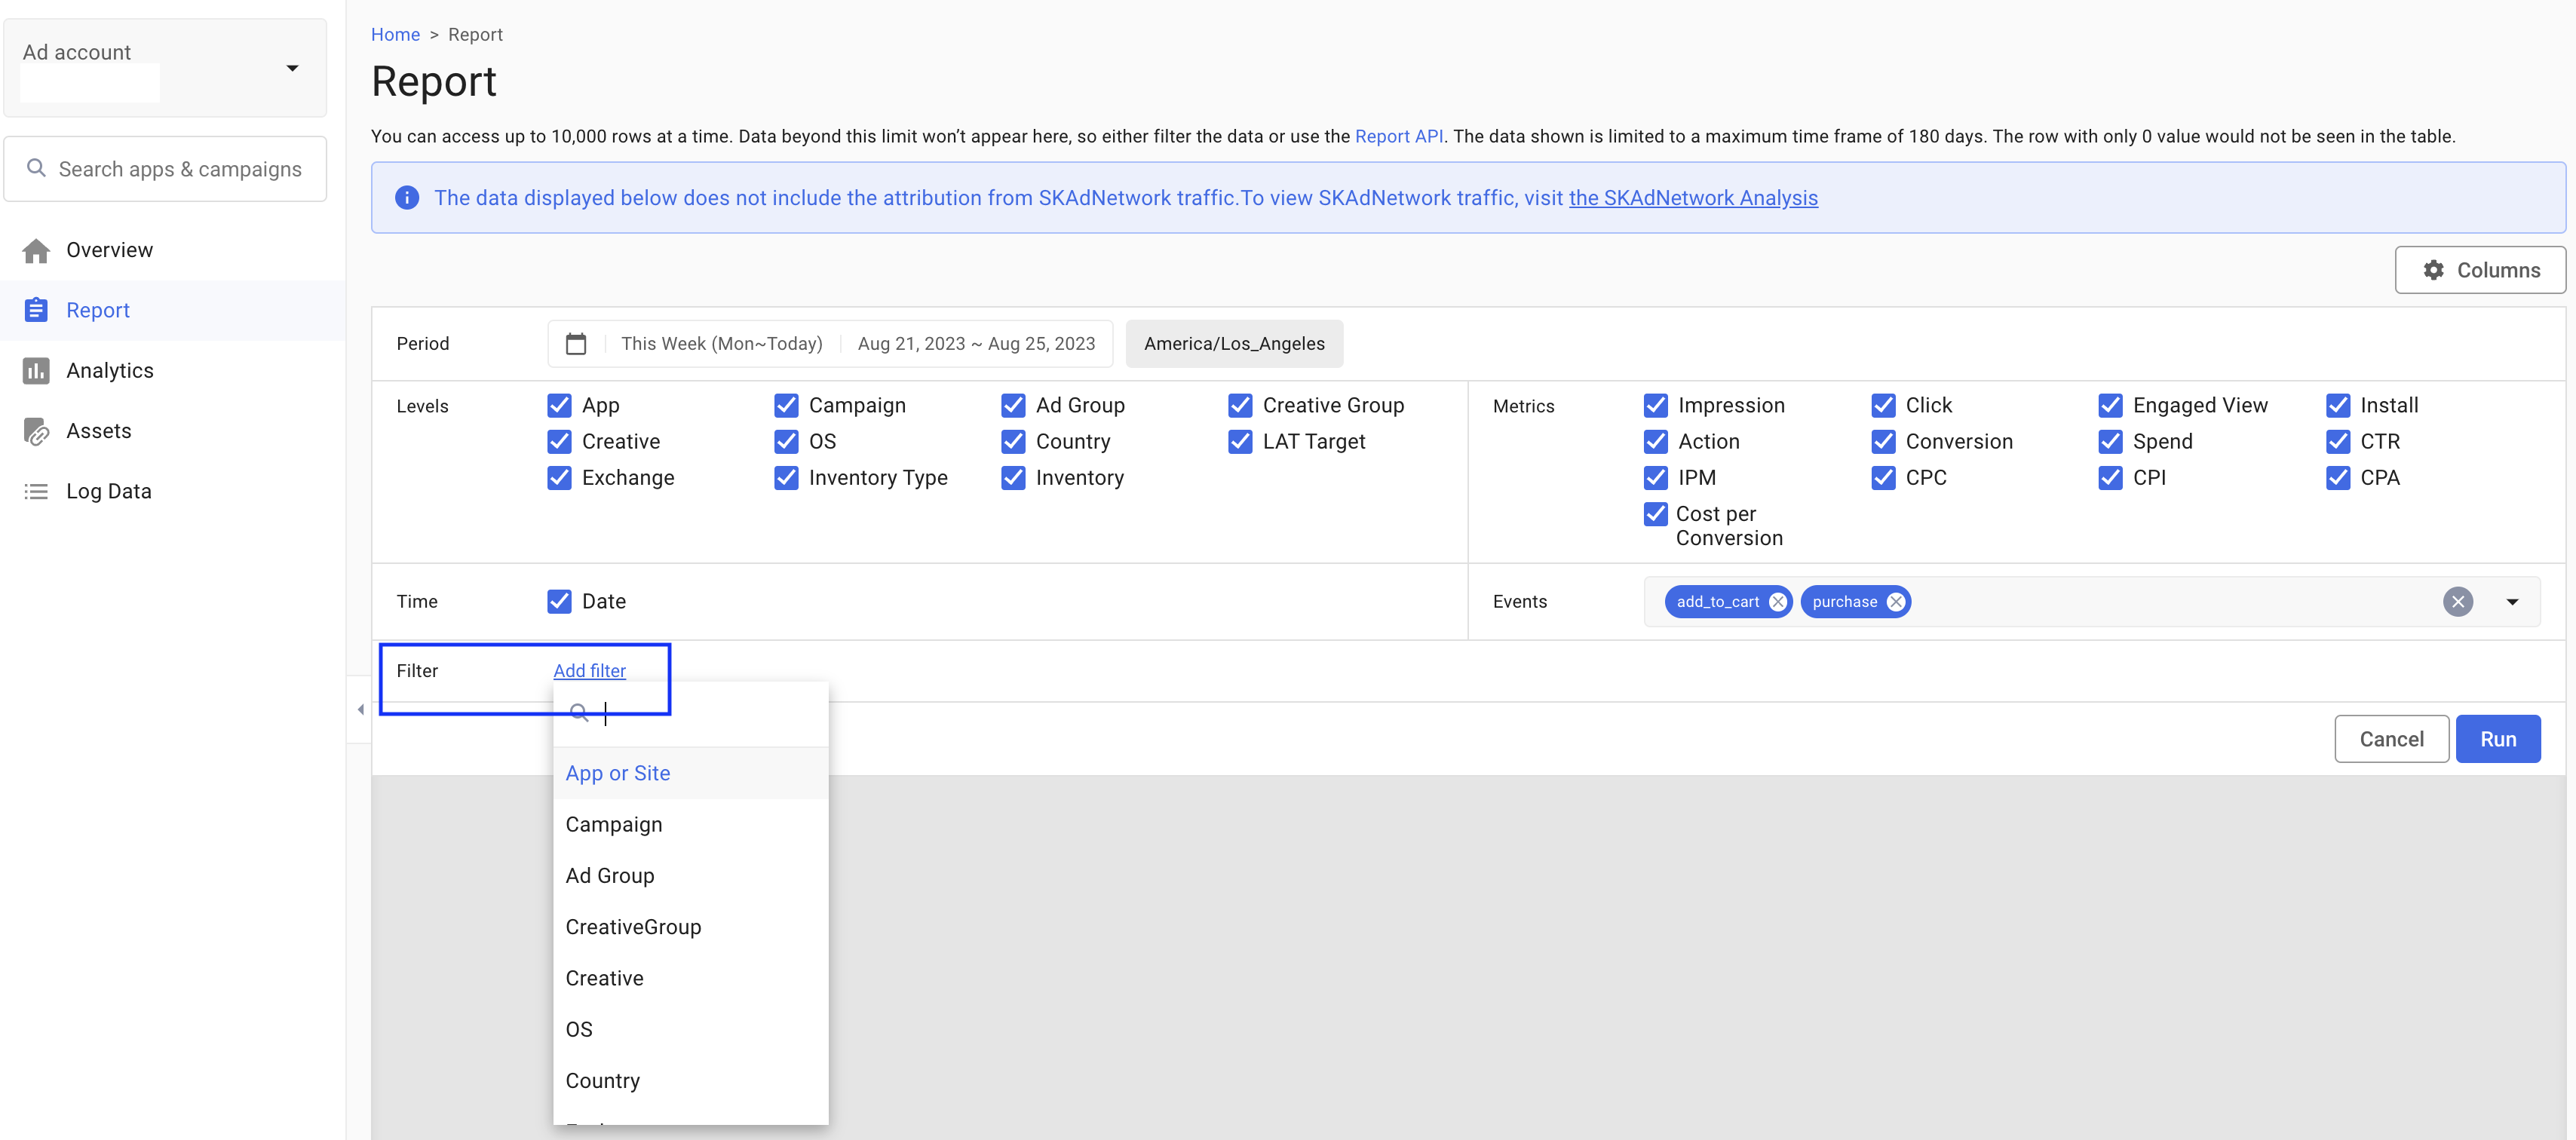Viewport: 2576px width, 1140px height.
Task: Click the info icon in SKAdNetwork banner
Action: click(x=407, y=197)
